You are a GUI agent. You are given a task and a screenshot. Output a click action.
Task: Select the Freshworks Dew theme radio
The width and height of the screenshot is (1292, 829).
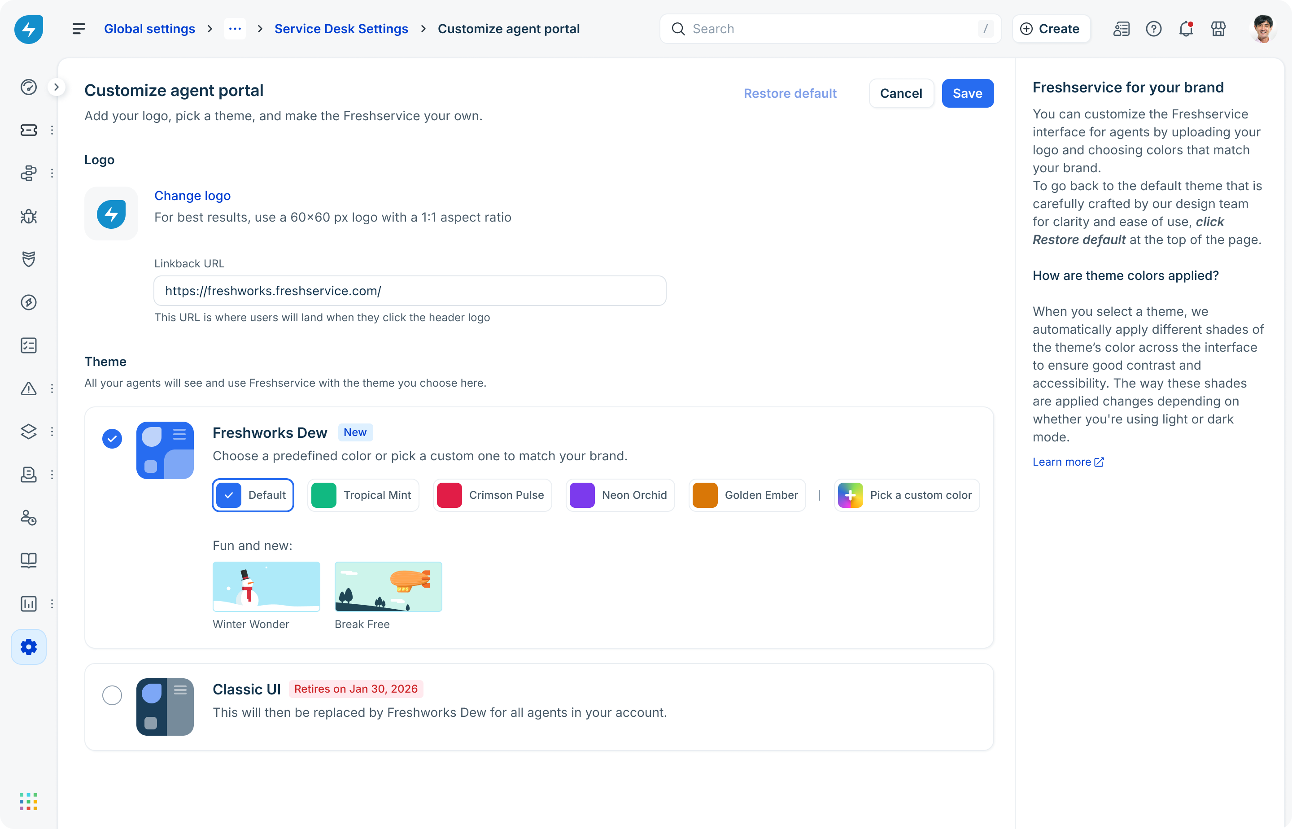click(x=112, y=439)
